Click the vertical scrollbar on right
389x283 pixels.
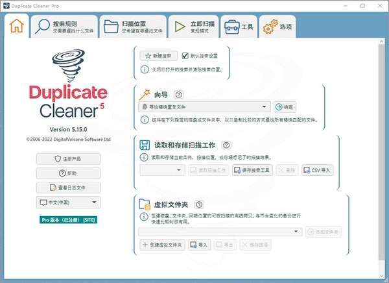382,152
